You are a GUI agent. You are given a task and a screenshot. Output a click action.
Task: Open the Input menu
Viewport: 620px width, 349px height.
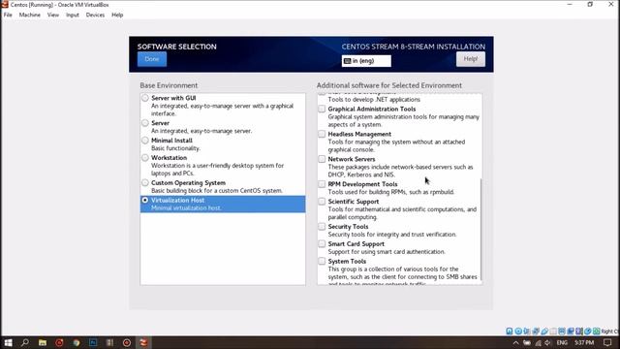coord(73,15)
